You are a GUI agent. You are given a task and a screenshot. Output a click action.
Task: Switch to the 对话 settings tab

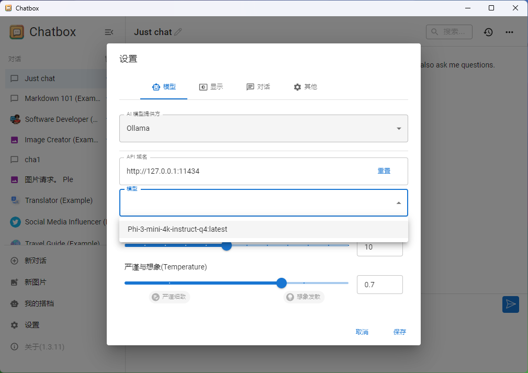point(258,87)
